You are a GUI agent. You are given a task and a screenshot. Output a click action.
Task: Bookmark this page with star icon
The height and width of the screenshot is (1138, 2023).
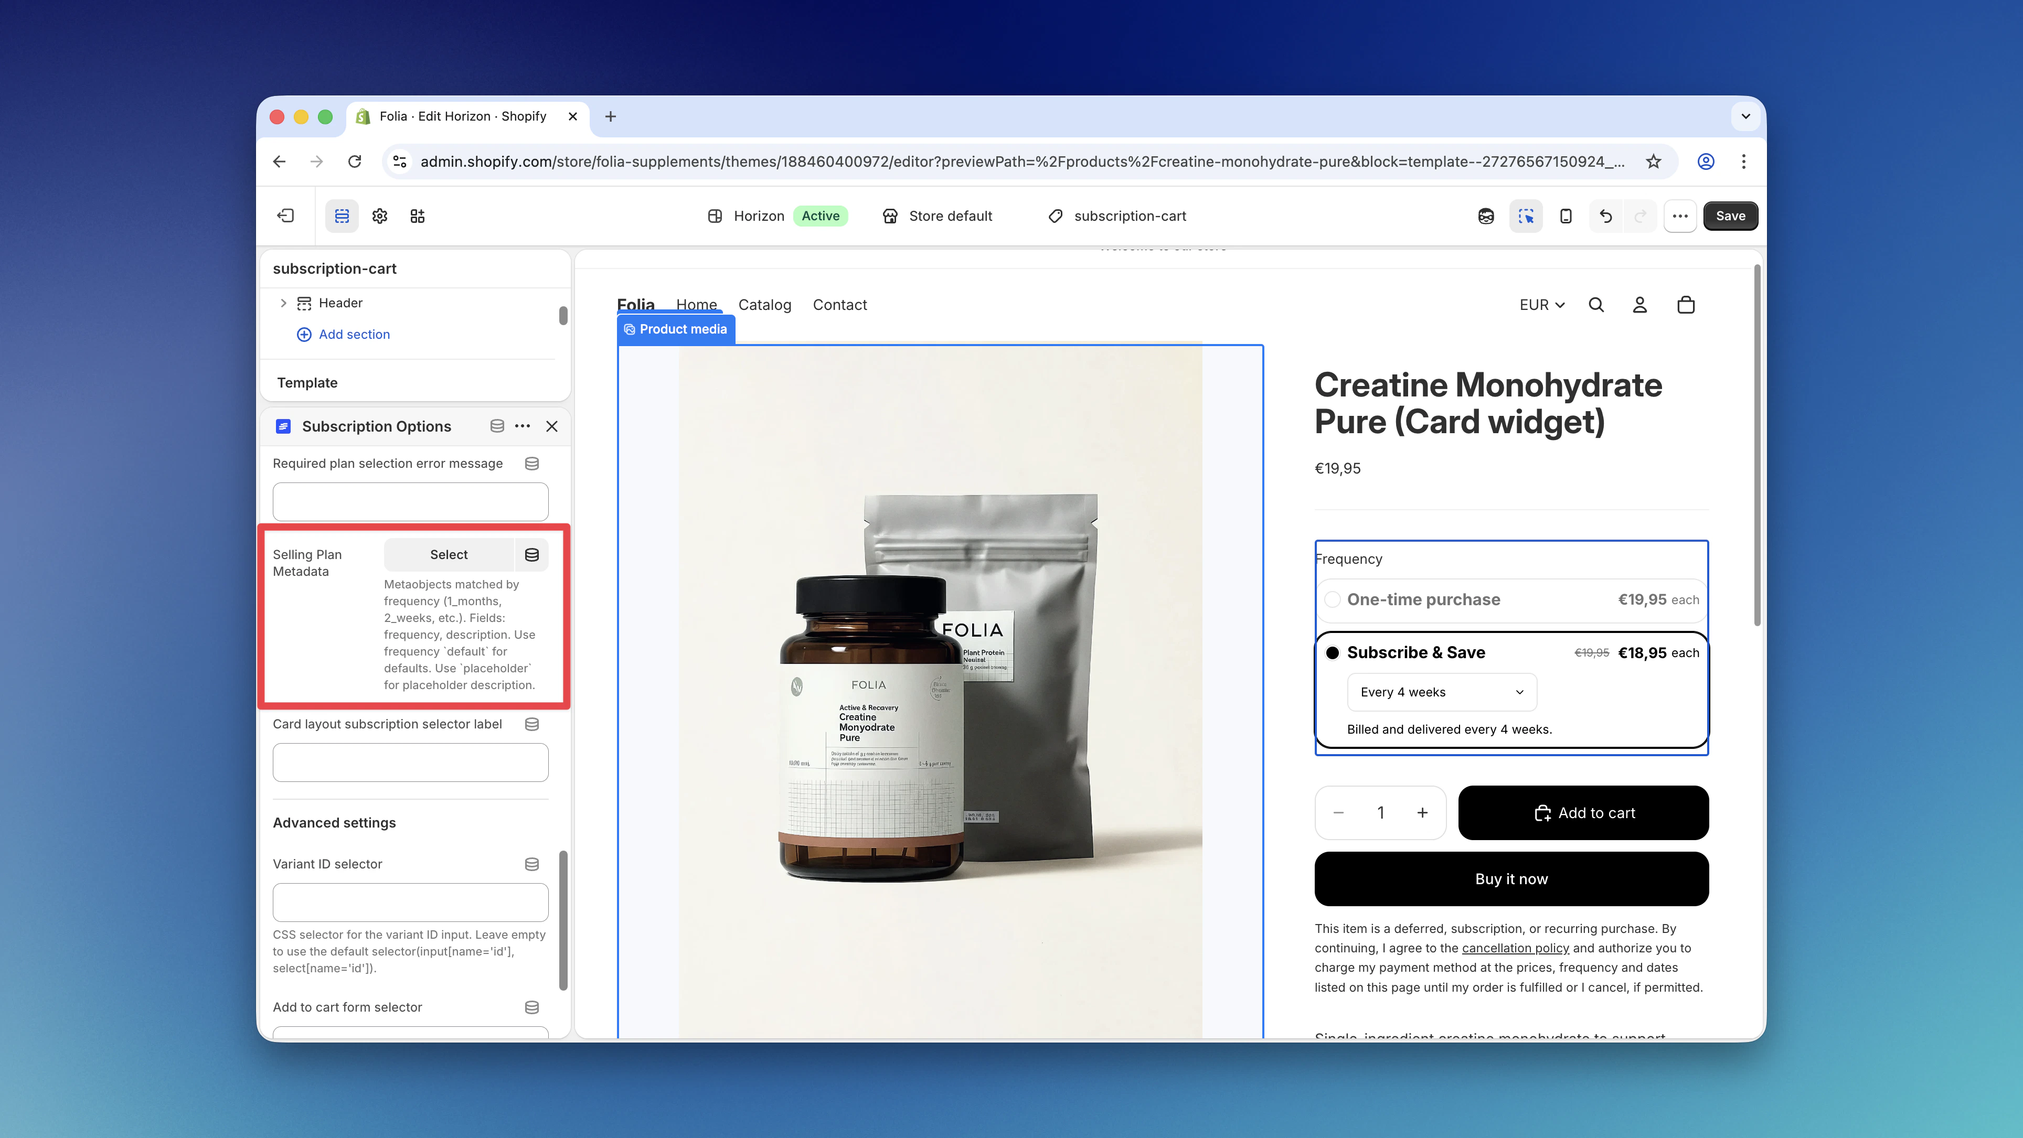(x=1654, y=162)
